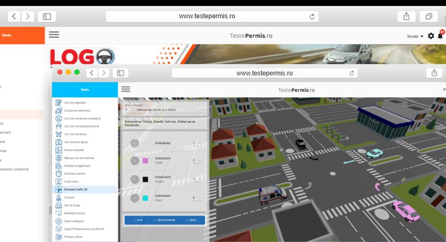
Task: Open the Mijloace de semnalizare icon
Action: (x=59, y=158)
